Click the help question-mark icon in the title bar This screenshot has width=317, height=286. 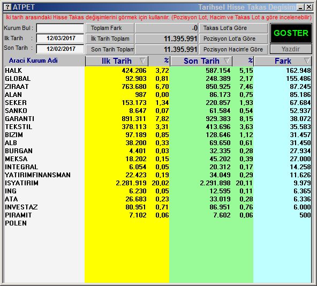[7, 7]
